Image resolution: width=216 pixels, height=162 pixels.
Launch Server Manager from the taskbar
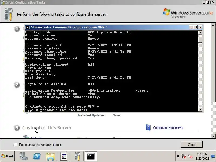click(x=23, y=156)
